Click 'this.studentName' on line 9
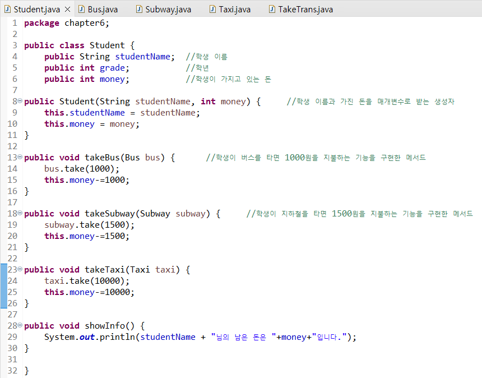The height and width of the screenshot is (378, 482). pos(85,113)
